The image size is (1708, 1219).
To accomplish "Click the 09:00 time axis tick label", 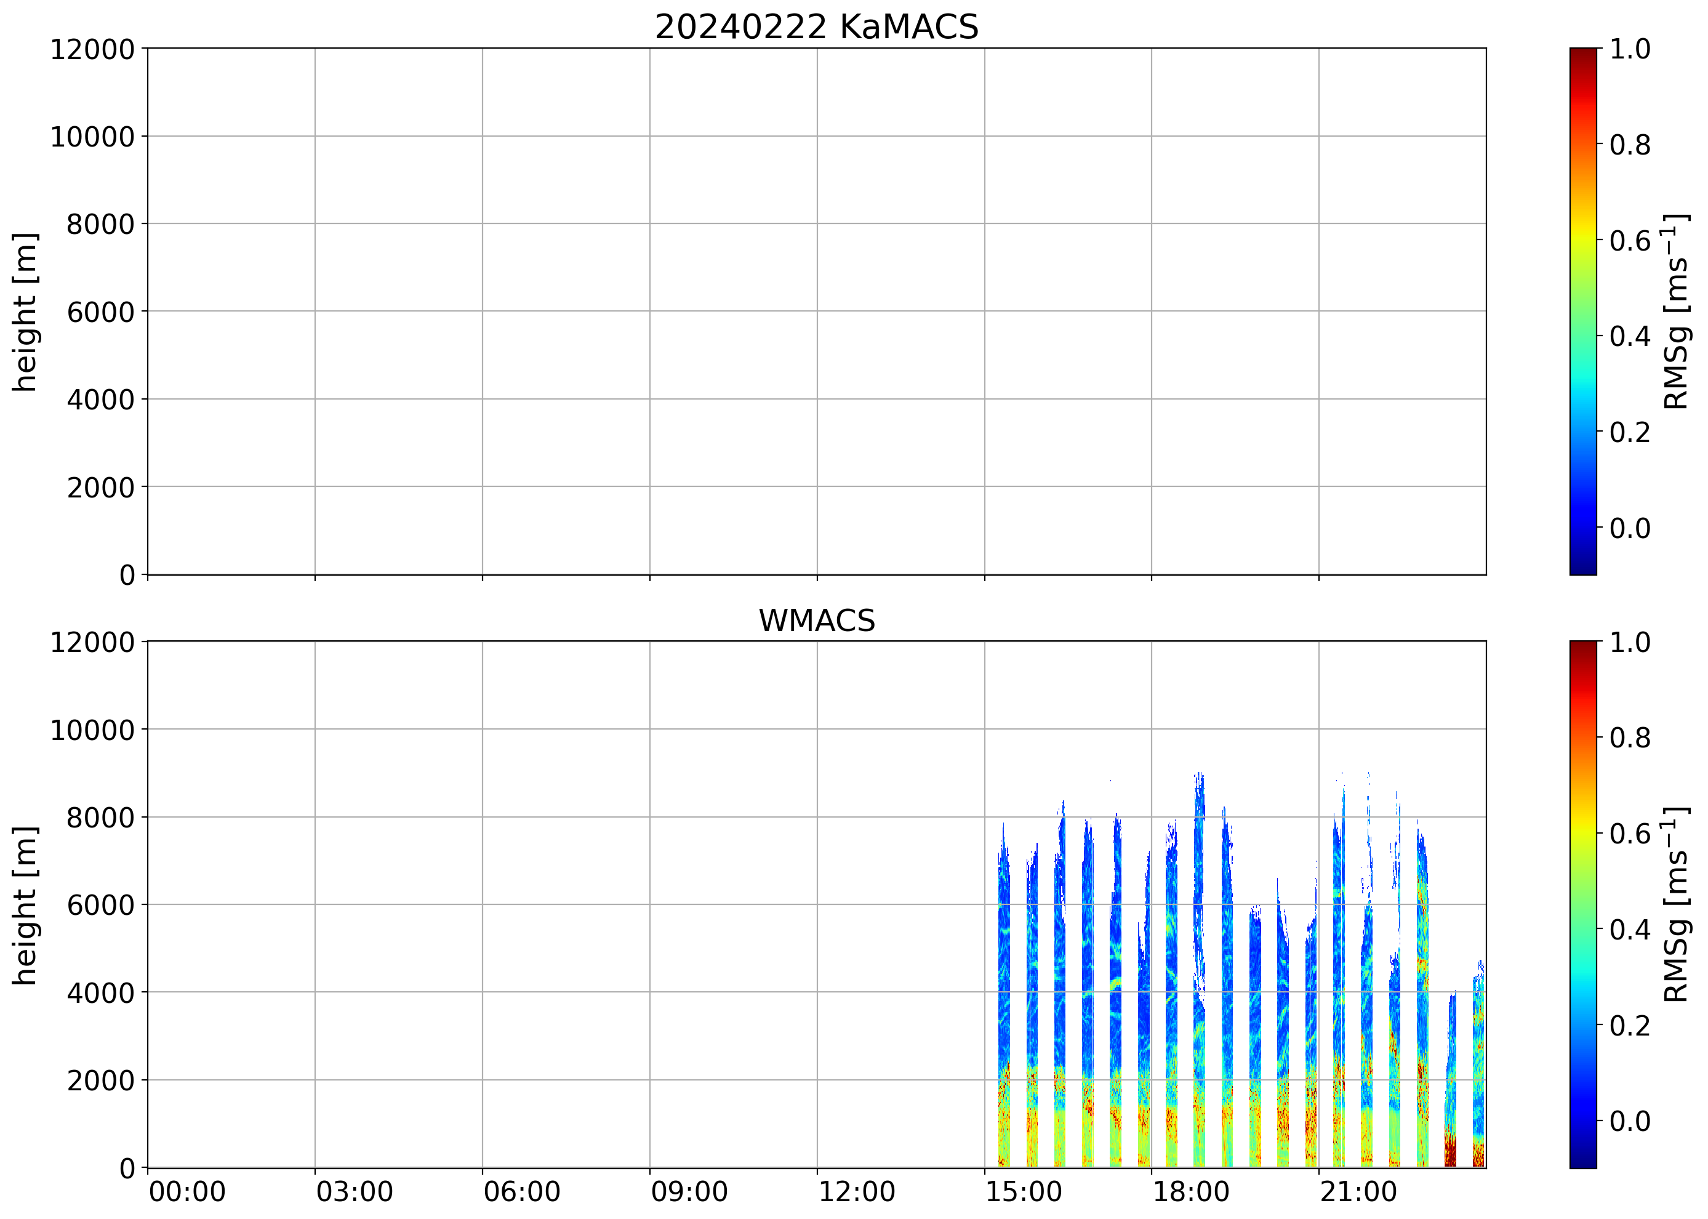I will [689, 1192].
